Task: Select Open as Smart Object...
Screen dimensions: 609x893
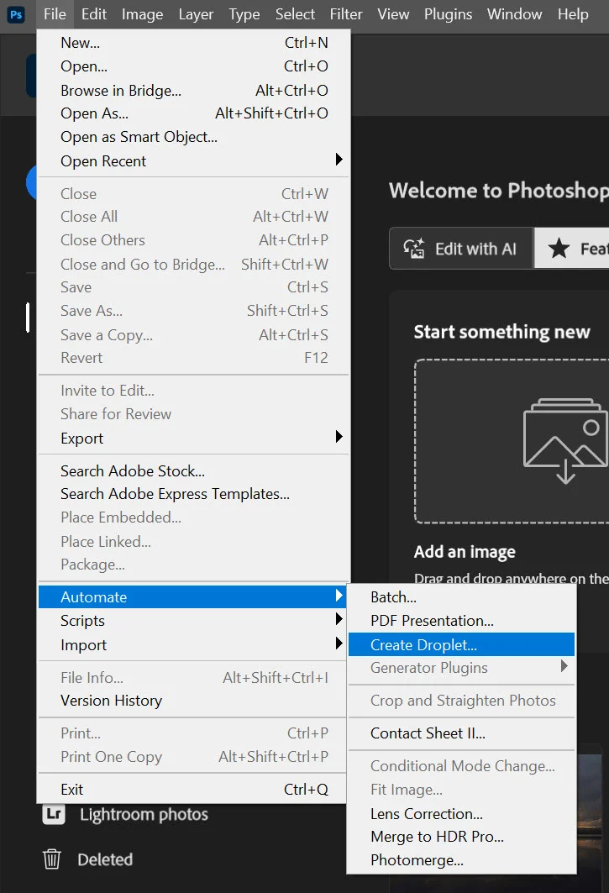Action: [x=194, y=137]
